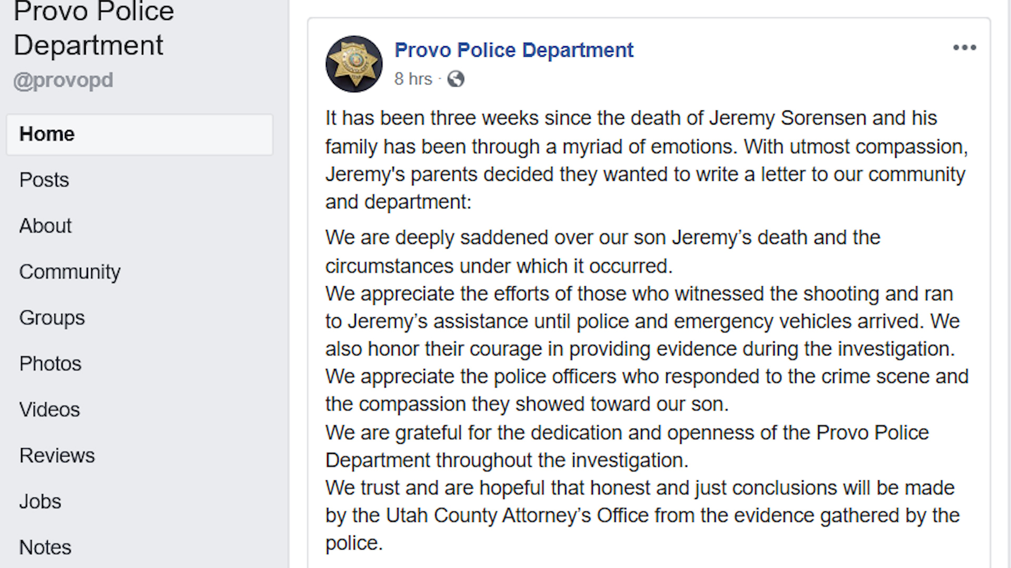Image resolution: width=1011 pixels, height=568 pixels.
Task: Go to the Posts section
Action: pos(44,180)
